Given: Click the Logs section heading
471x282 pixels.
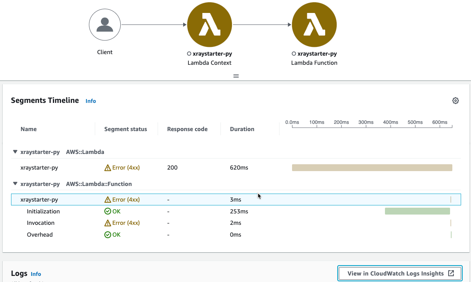Looking at the screenshot, I should point(19,274).
